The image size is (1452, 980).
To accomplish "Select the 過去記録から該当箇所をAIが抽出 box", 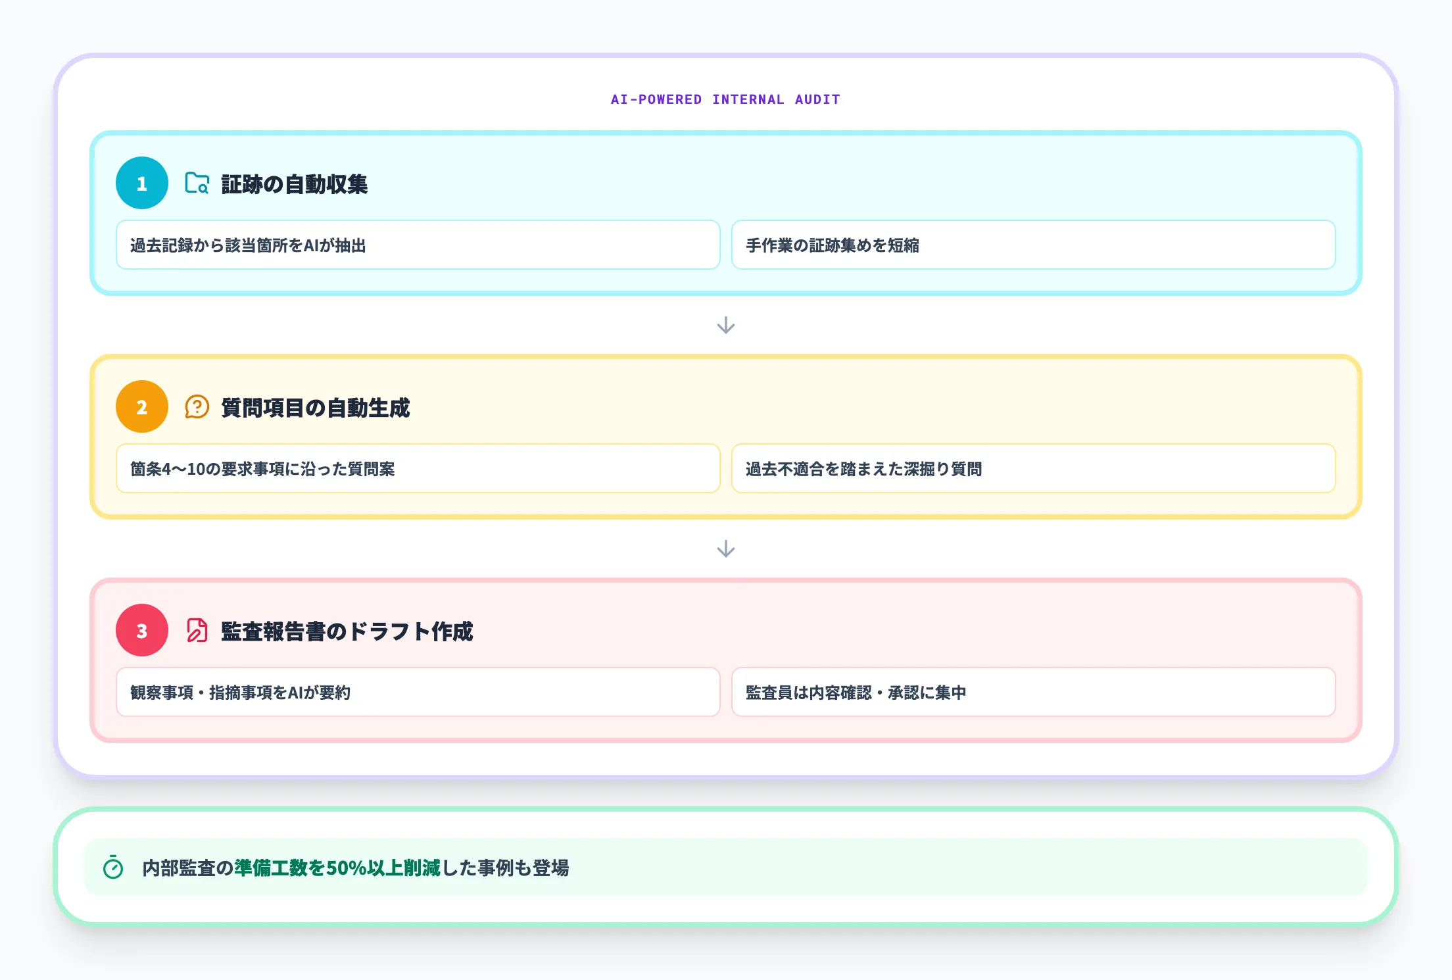I will (418, 245).
